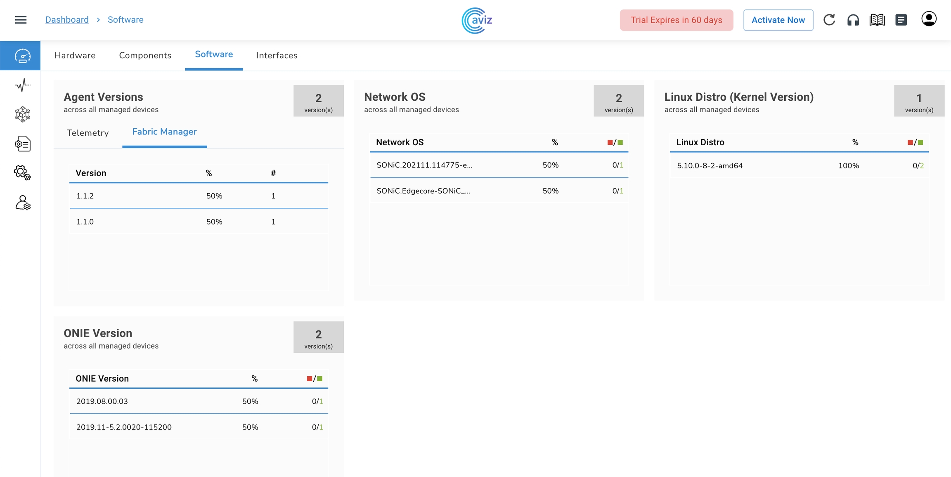Click the Activate Now button
Viewport: 951px width, 477px height.
click(778, 20)
